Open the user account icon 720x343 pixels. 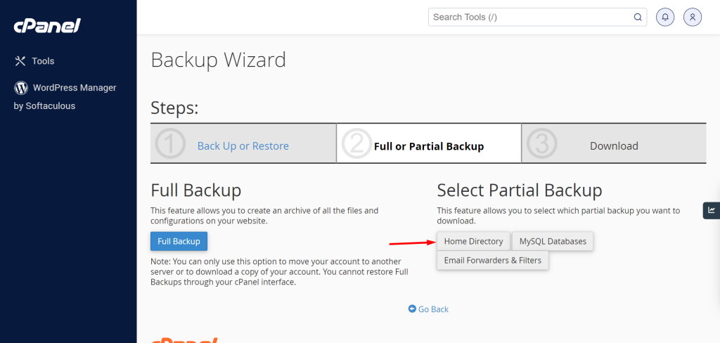click(x=693, y=18)
